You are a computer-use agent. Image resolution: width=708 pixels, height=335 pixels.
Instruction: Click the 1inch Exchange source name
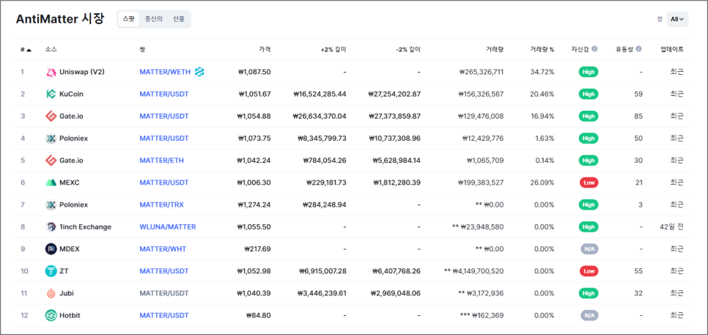pyautogui.click(x=85, y=227)
